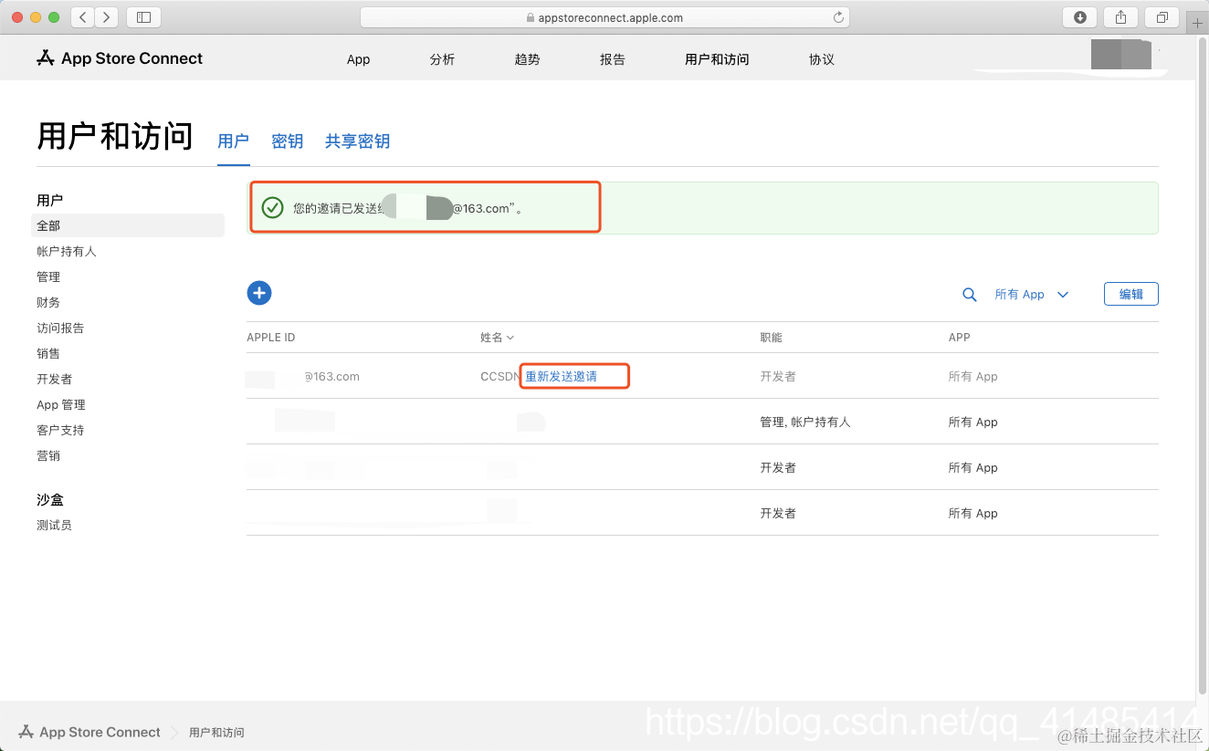Open the search magnifier icon
This screenshot has height=751, width=1209.
click(x=970, y=295)
